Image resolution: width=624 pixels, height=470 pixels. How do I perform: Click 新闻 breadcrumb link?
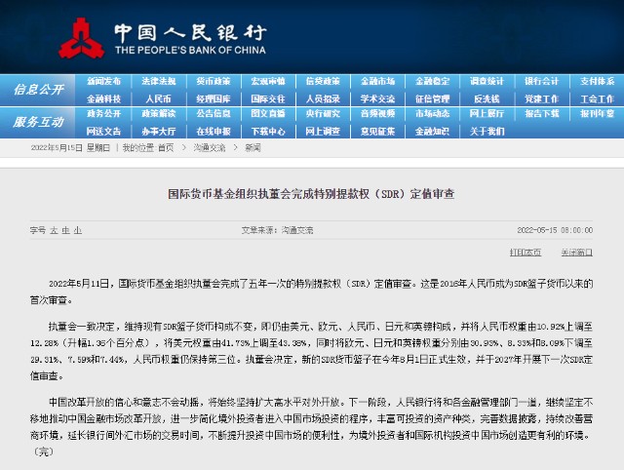253,148
